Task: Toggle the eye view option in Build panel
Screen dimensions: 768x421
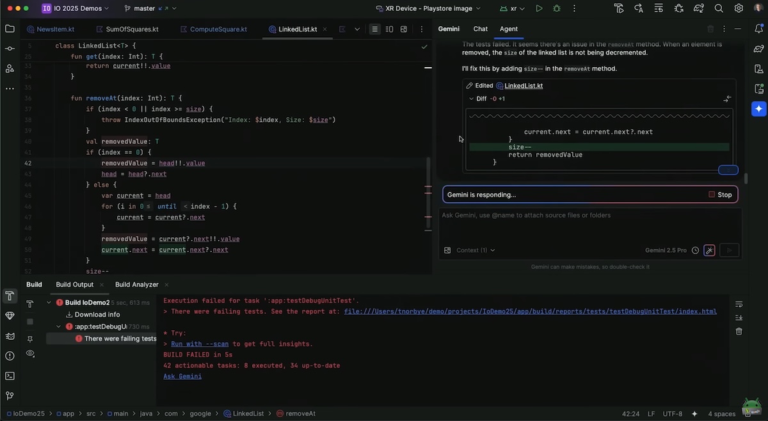Action: tap(30, 353)
